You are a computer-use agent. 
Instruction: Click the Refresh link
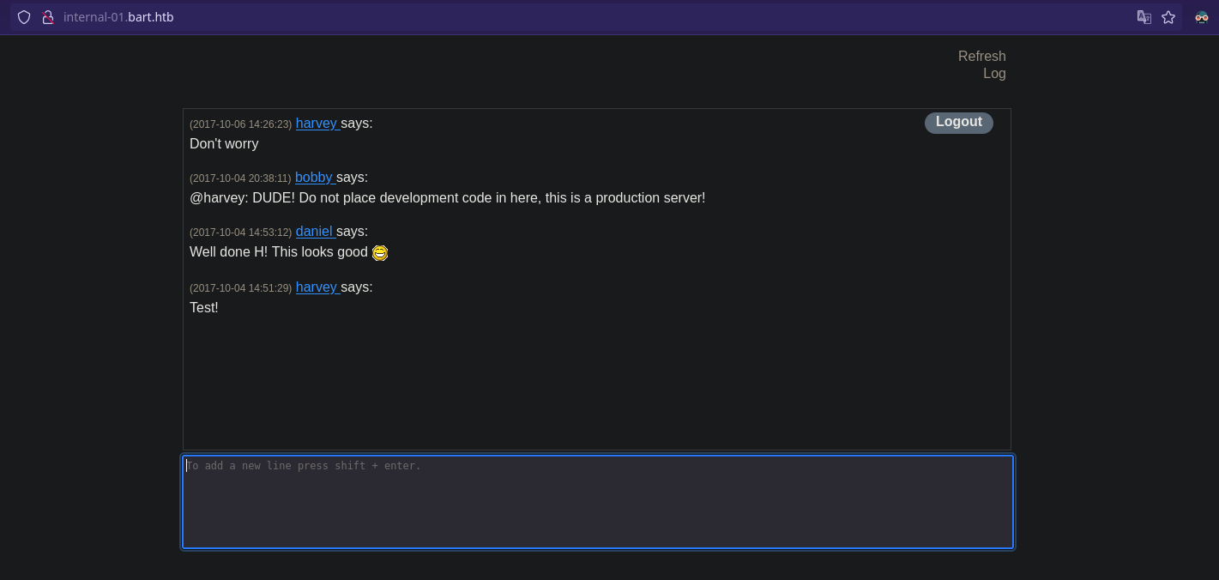981,56
